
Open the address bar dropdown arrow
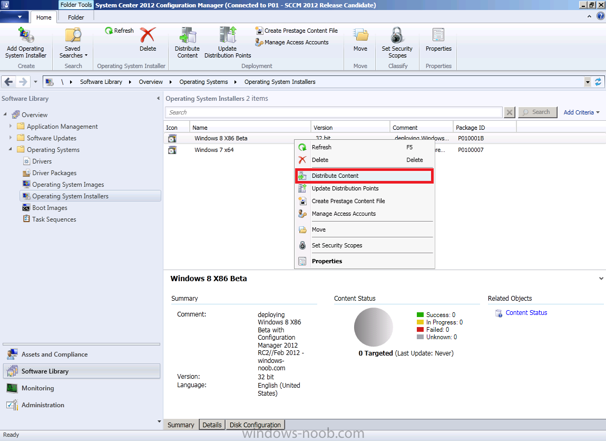pyautogui.click(x=588, y=82)
